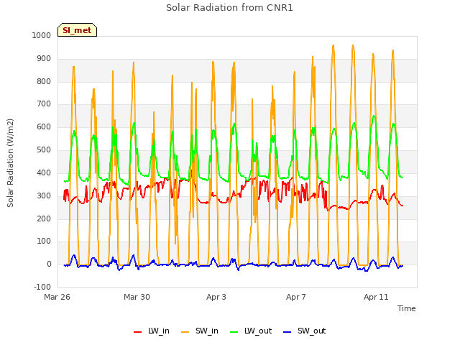Image resolution: width=460 pixels, height=345 pixels.
Task: Click the 700 y-axis tick label
Action: point(44,103)
